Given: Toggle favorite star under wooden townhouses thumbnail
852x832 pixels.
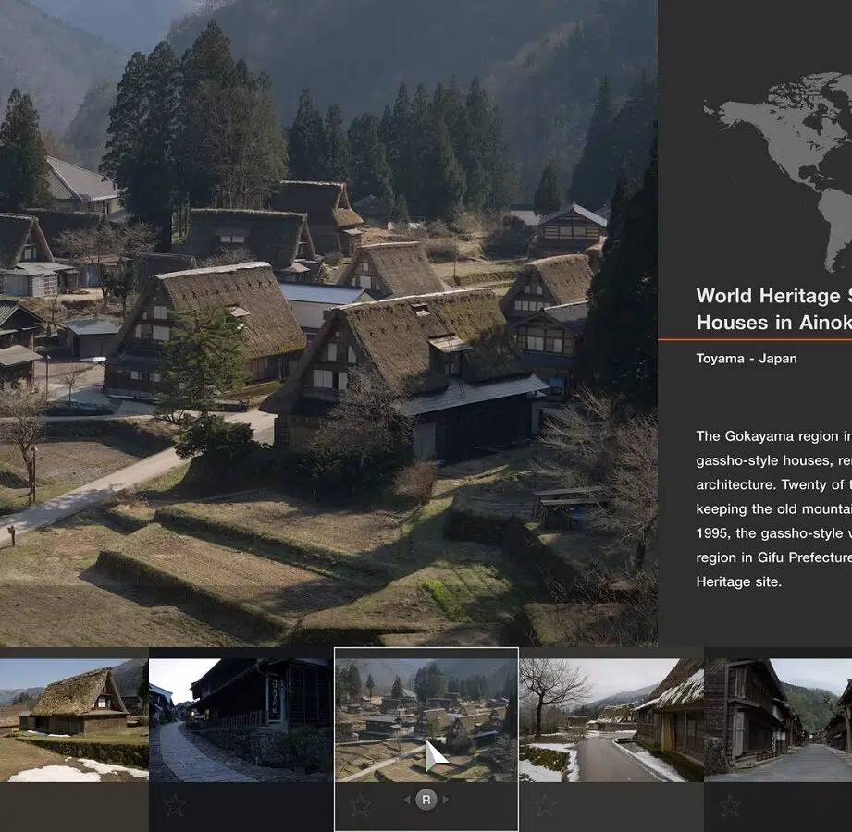Looking at the screenshot, I should (x=730, y=805).
